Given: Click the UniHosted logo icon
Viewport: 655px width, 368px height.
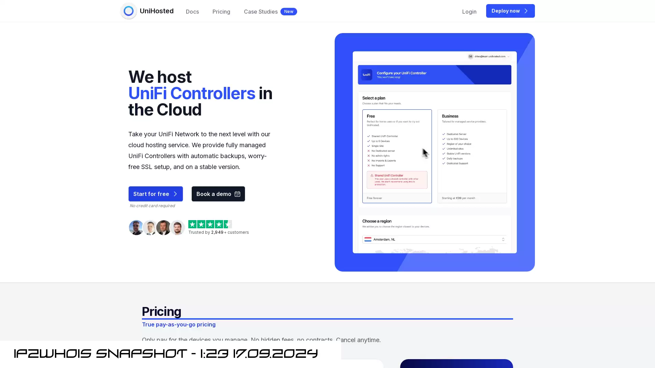Looking at the screenshot, I should 128,11.
